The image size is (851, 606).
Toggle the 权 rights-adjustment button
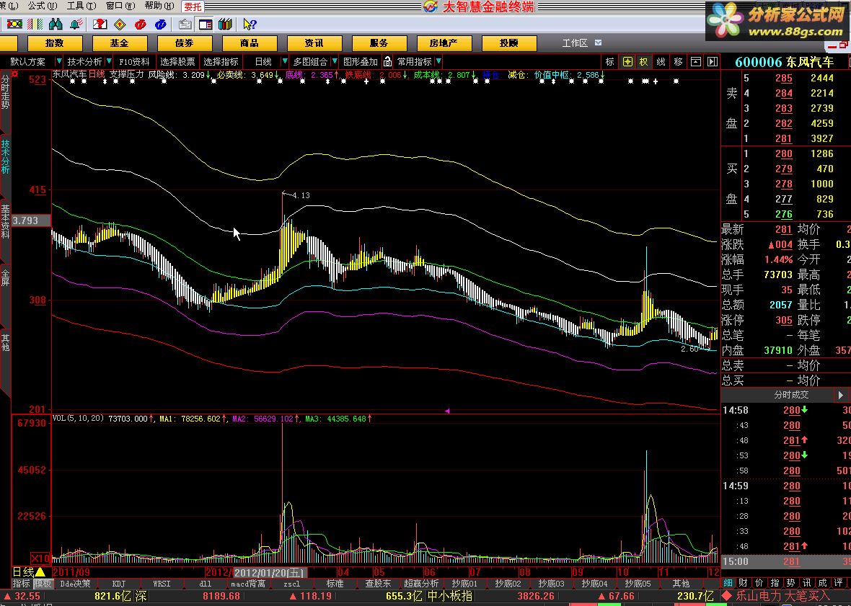644,62
